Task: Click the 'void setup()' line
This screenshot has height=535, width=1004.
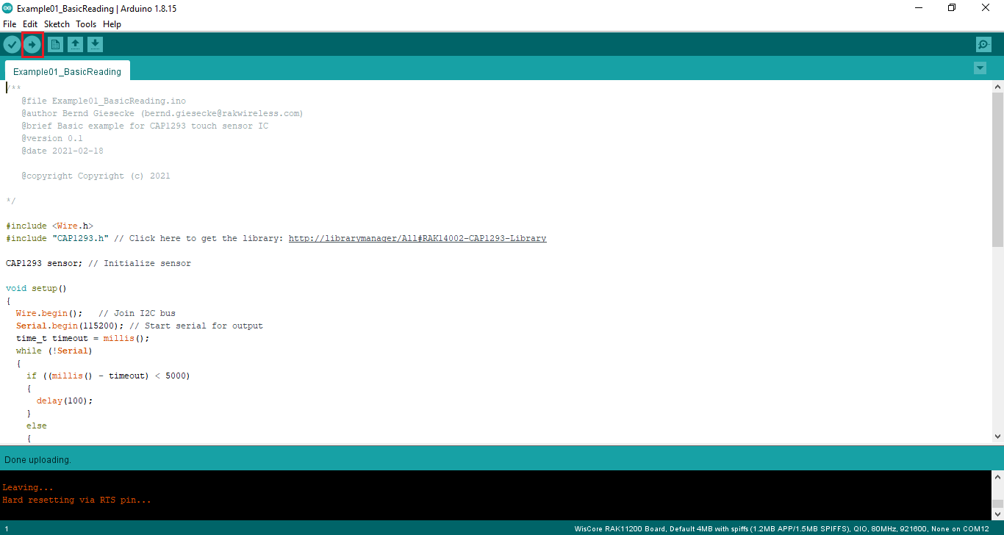Action: pos(36,288)
